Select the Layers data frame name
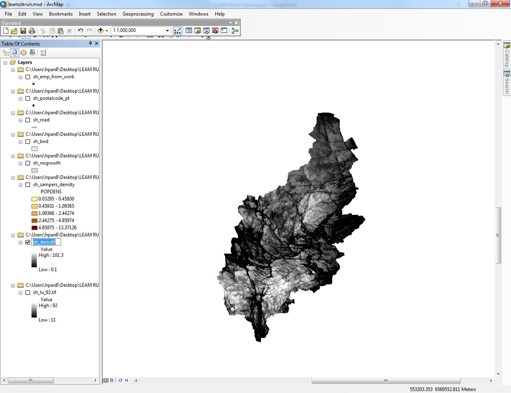Viewport: 511px width, 393px height. (x=25, y=62)
